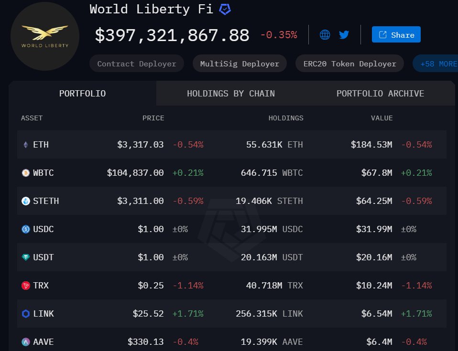Image resolution: width=458 pixels, height=351 pixels.
Task: Open the website globe icon
Action: pos(325,35)
